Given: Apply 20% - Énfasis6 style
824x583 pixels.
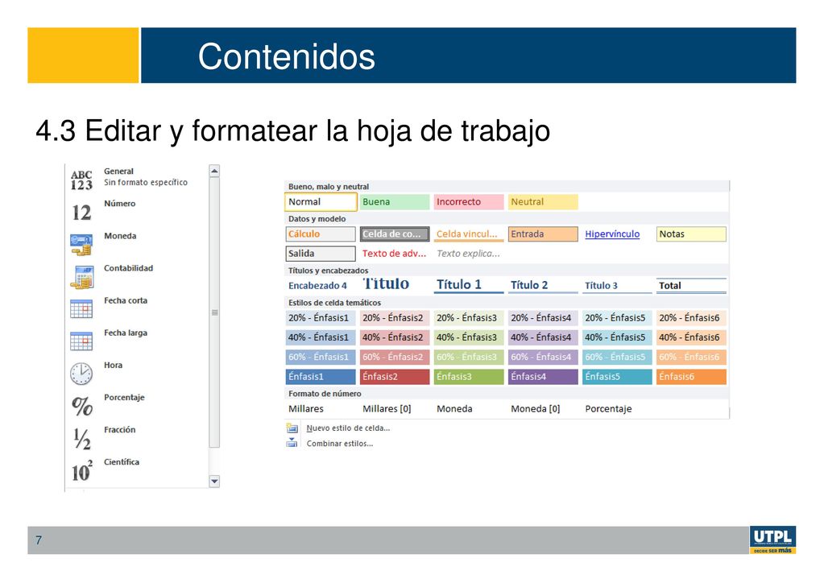Looking at the screenshot, I should (x=691, y=318).
